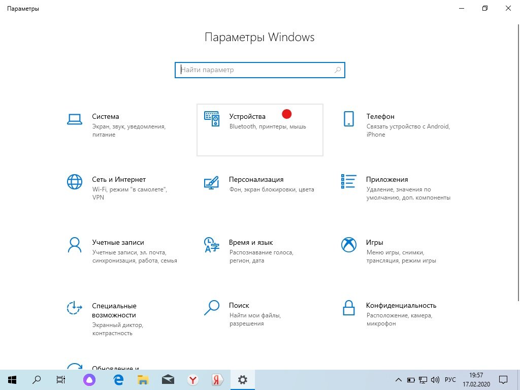The width and height of the screenshot is (520, 390).
Task: Expand hidden system tray icons
Action: [x=399, y=379]
